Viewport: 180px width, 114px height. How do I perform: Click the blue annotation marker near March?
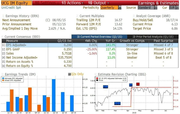pos(117,103)
